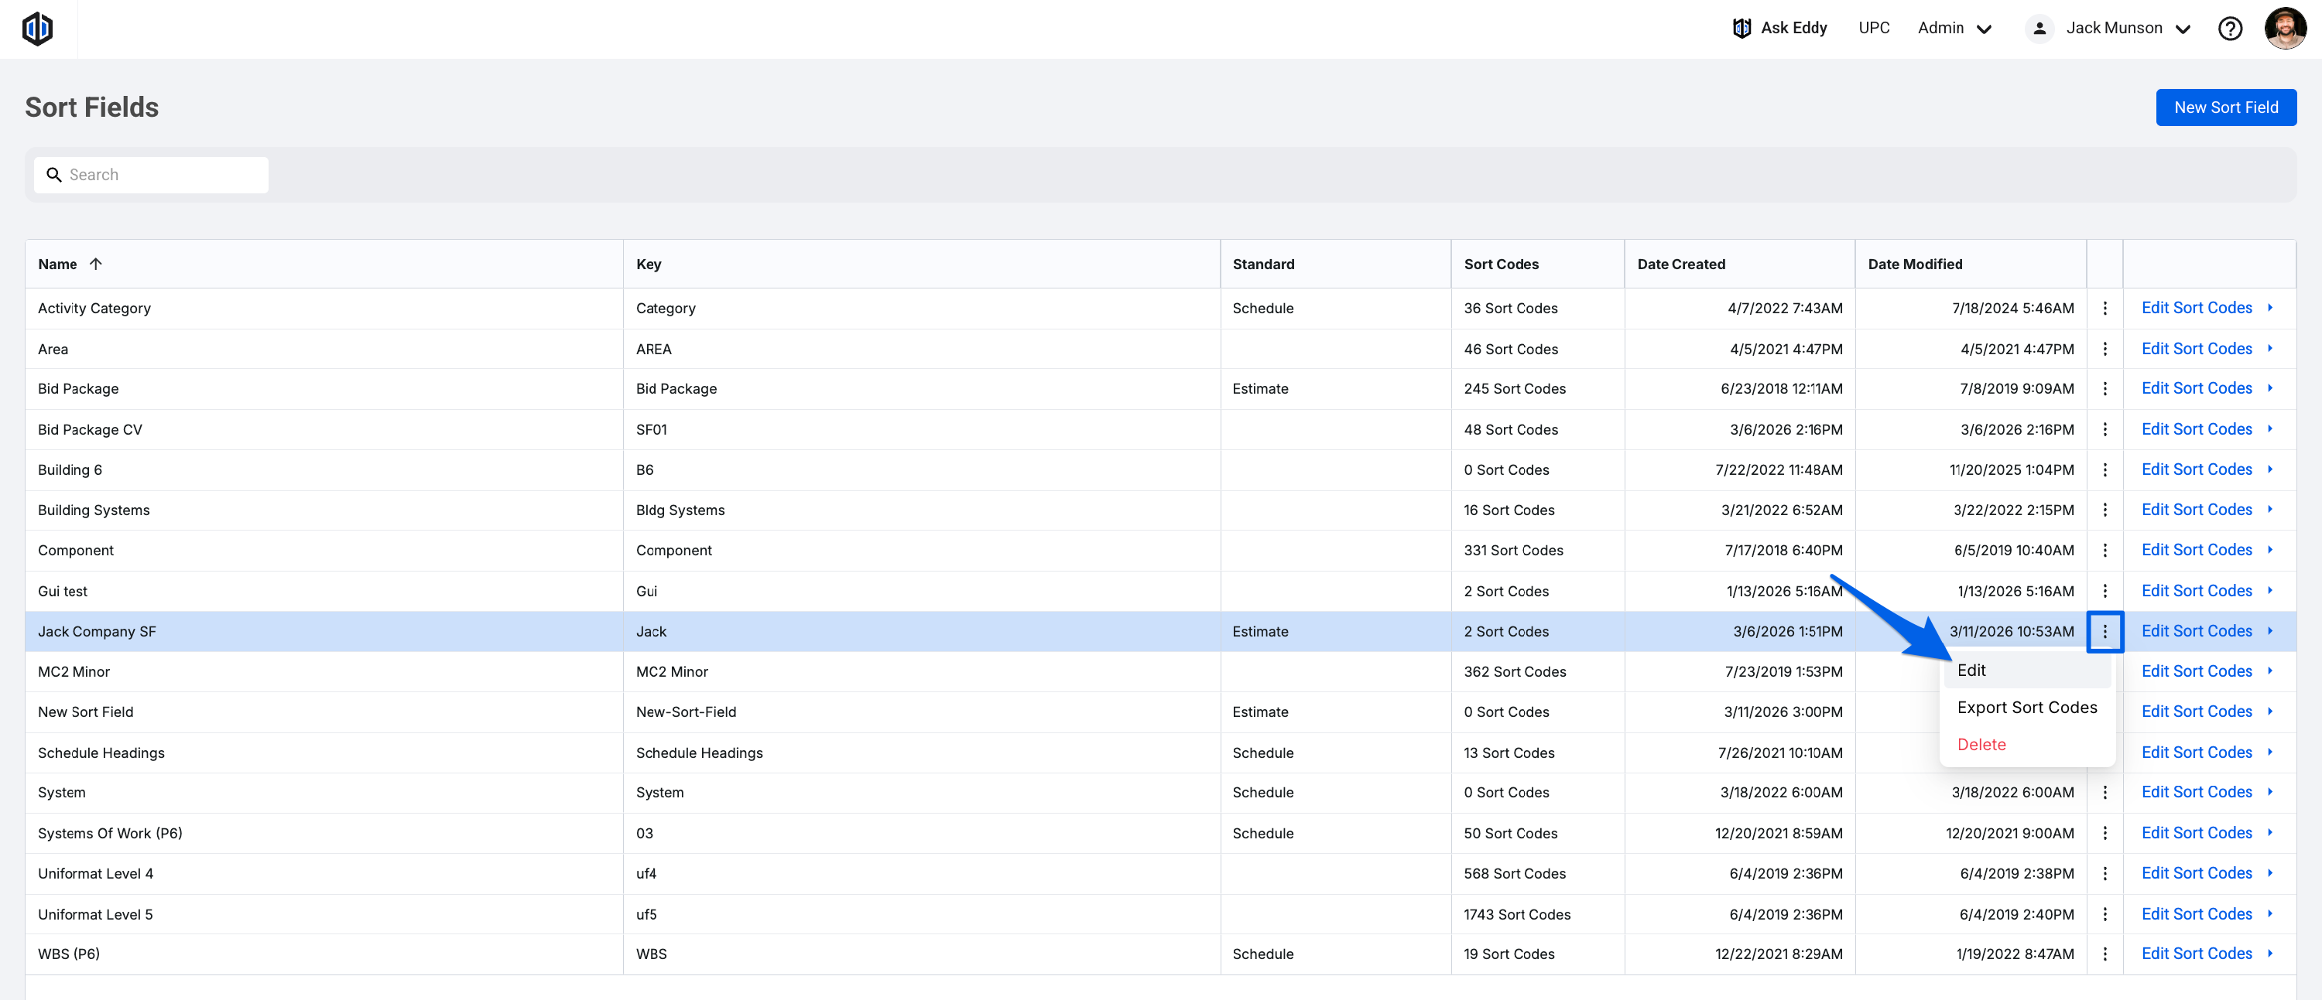This screenshot has width=2322, height=1000.
Task: Select Edit from the context menu
Action: [x=1971, y=671]
